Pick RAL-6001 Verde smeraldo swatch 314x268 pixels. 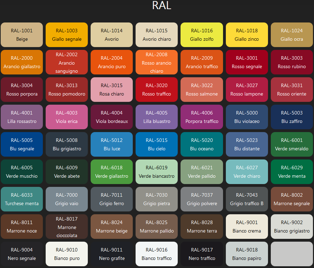click(292, 144)
